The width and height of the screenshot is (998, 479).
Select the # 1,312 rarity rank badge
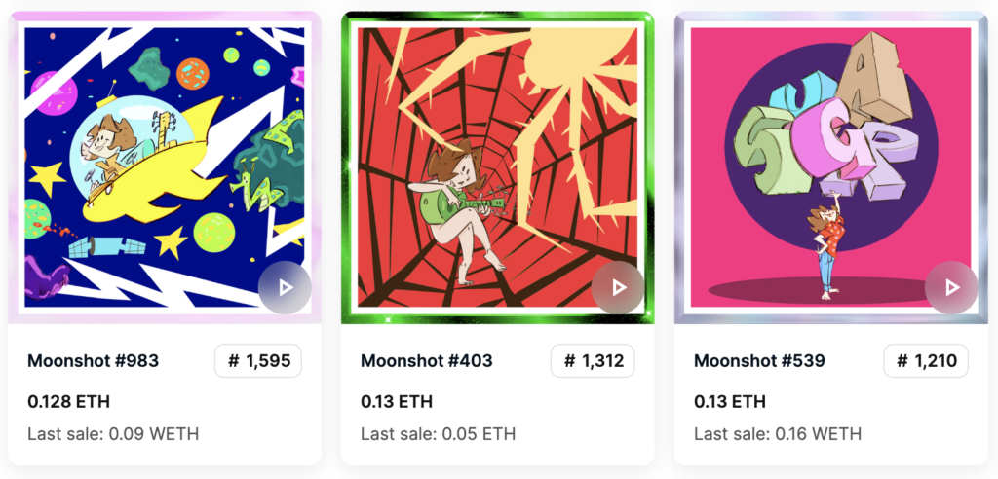tap(593, 361)
